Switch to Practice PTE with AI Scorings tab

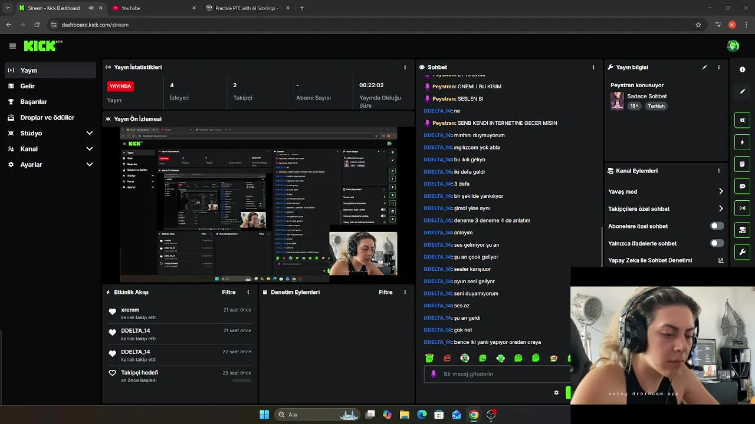pos(248,8)
